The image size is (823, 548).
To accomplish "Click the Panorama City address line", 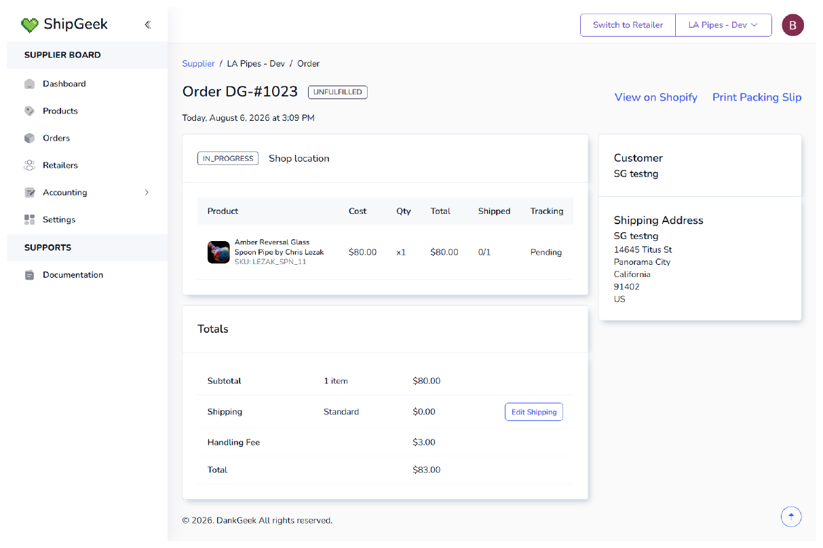I will click(642, 262).
